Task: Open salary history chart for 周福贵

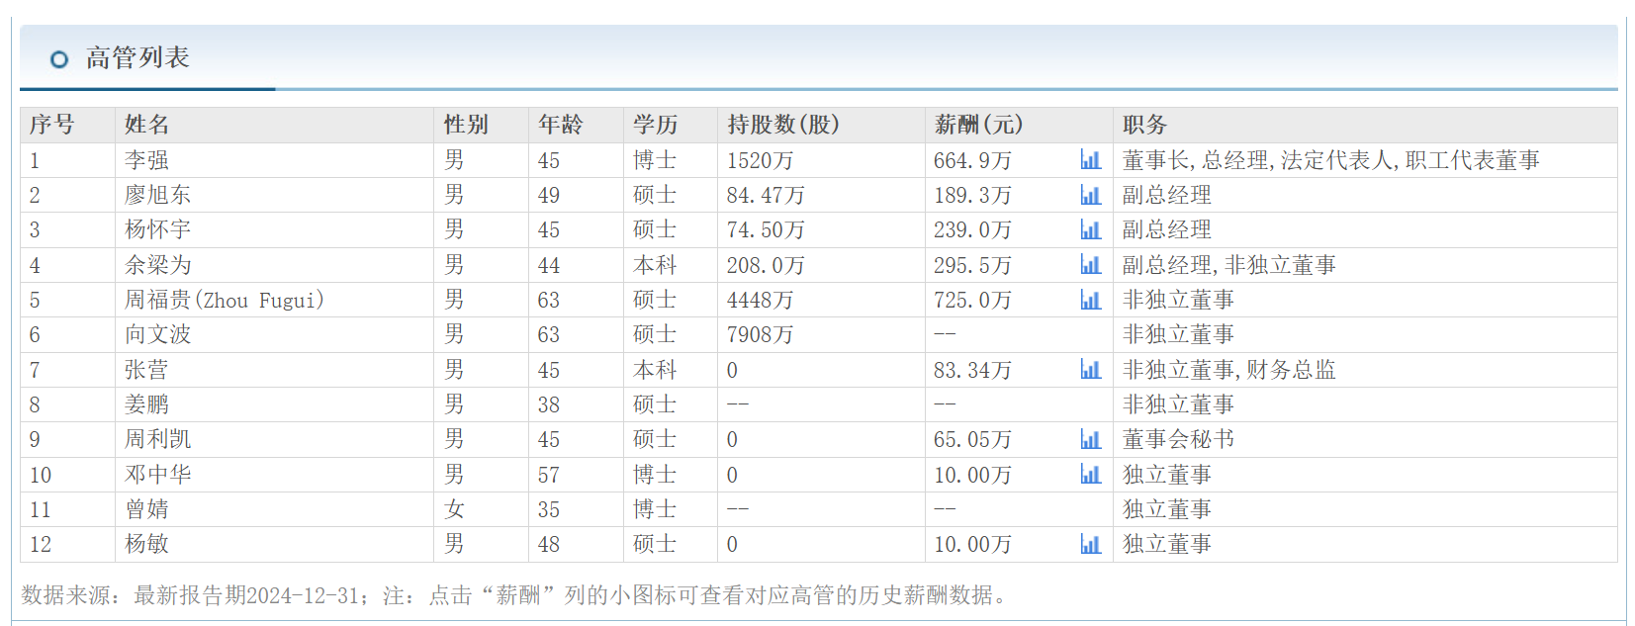Action: [1090, 300]
